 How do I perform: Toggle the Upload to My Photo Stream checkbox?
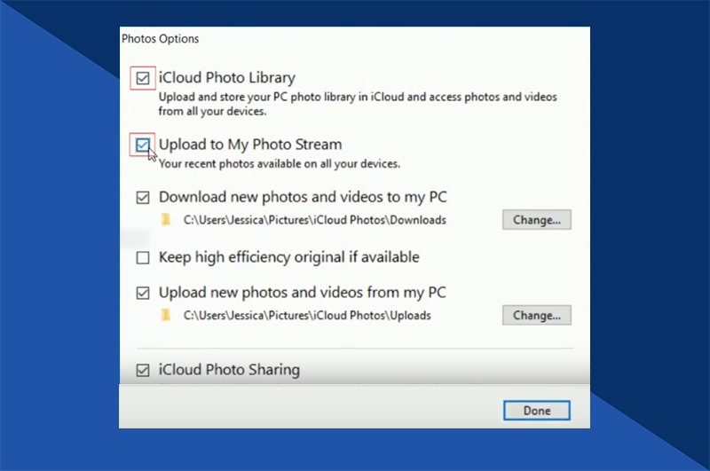click(143, 145)
